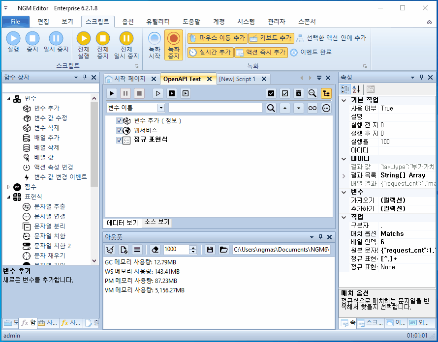
Task: Click the output line count stepper arrows
Action: click(193, 250)
